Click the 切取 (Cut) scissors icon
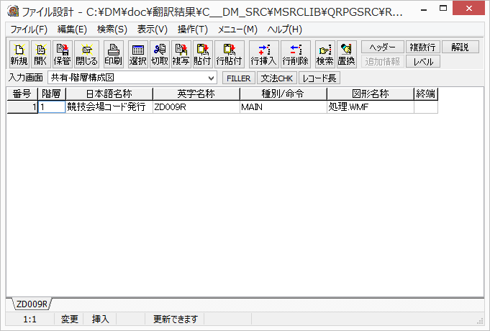Viewport: 490px width, 331px height. click(x=160, y=54)
